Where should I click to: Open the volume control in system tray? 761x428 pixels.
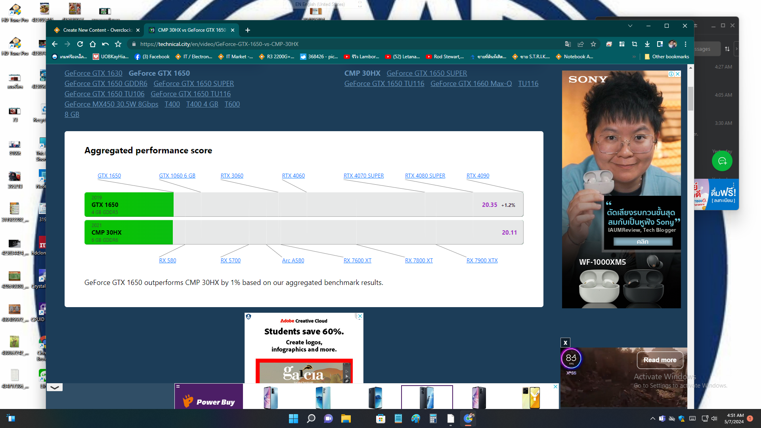[714, 418]
